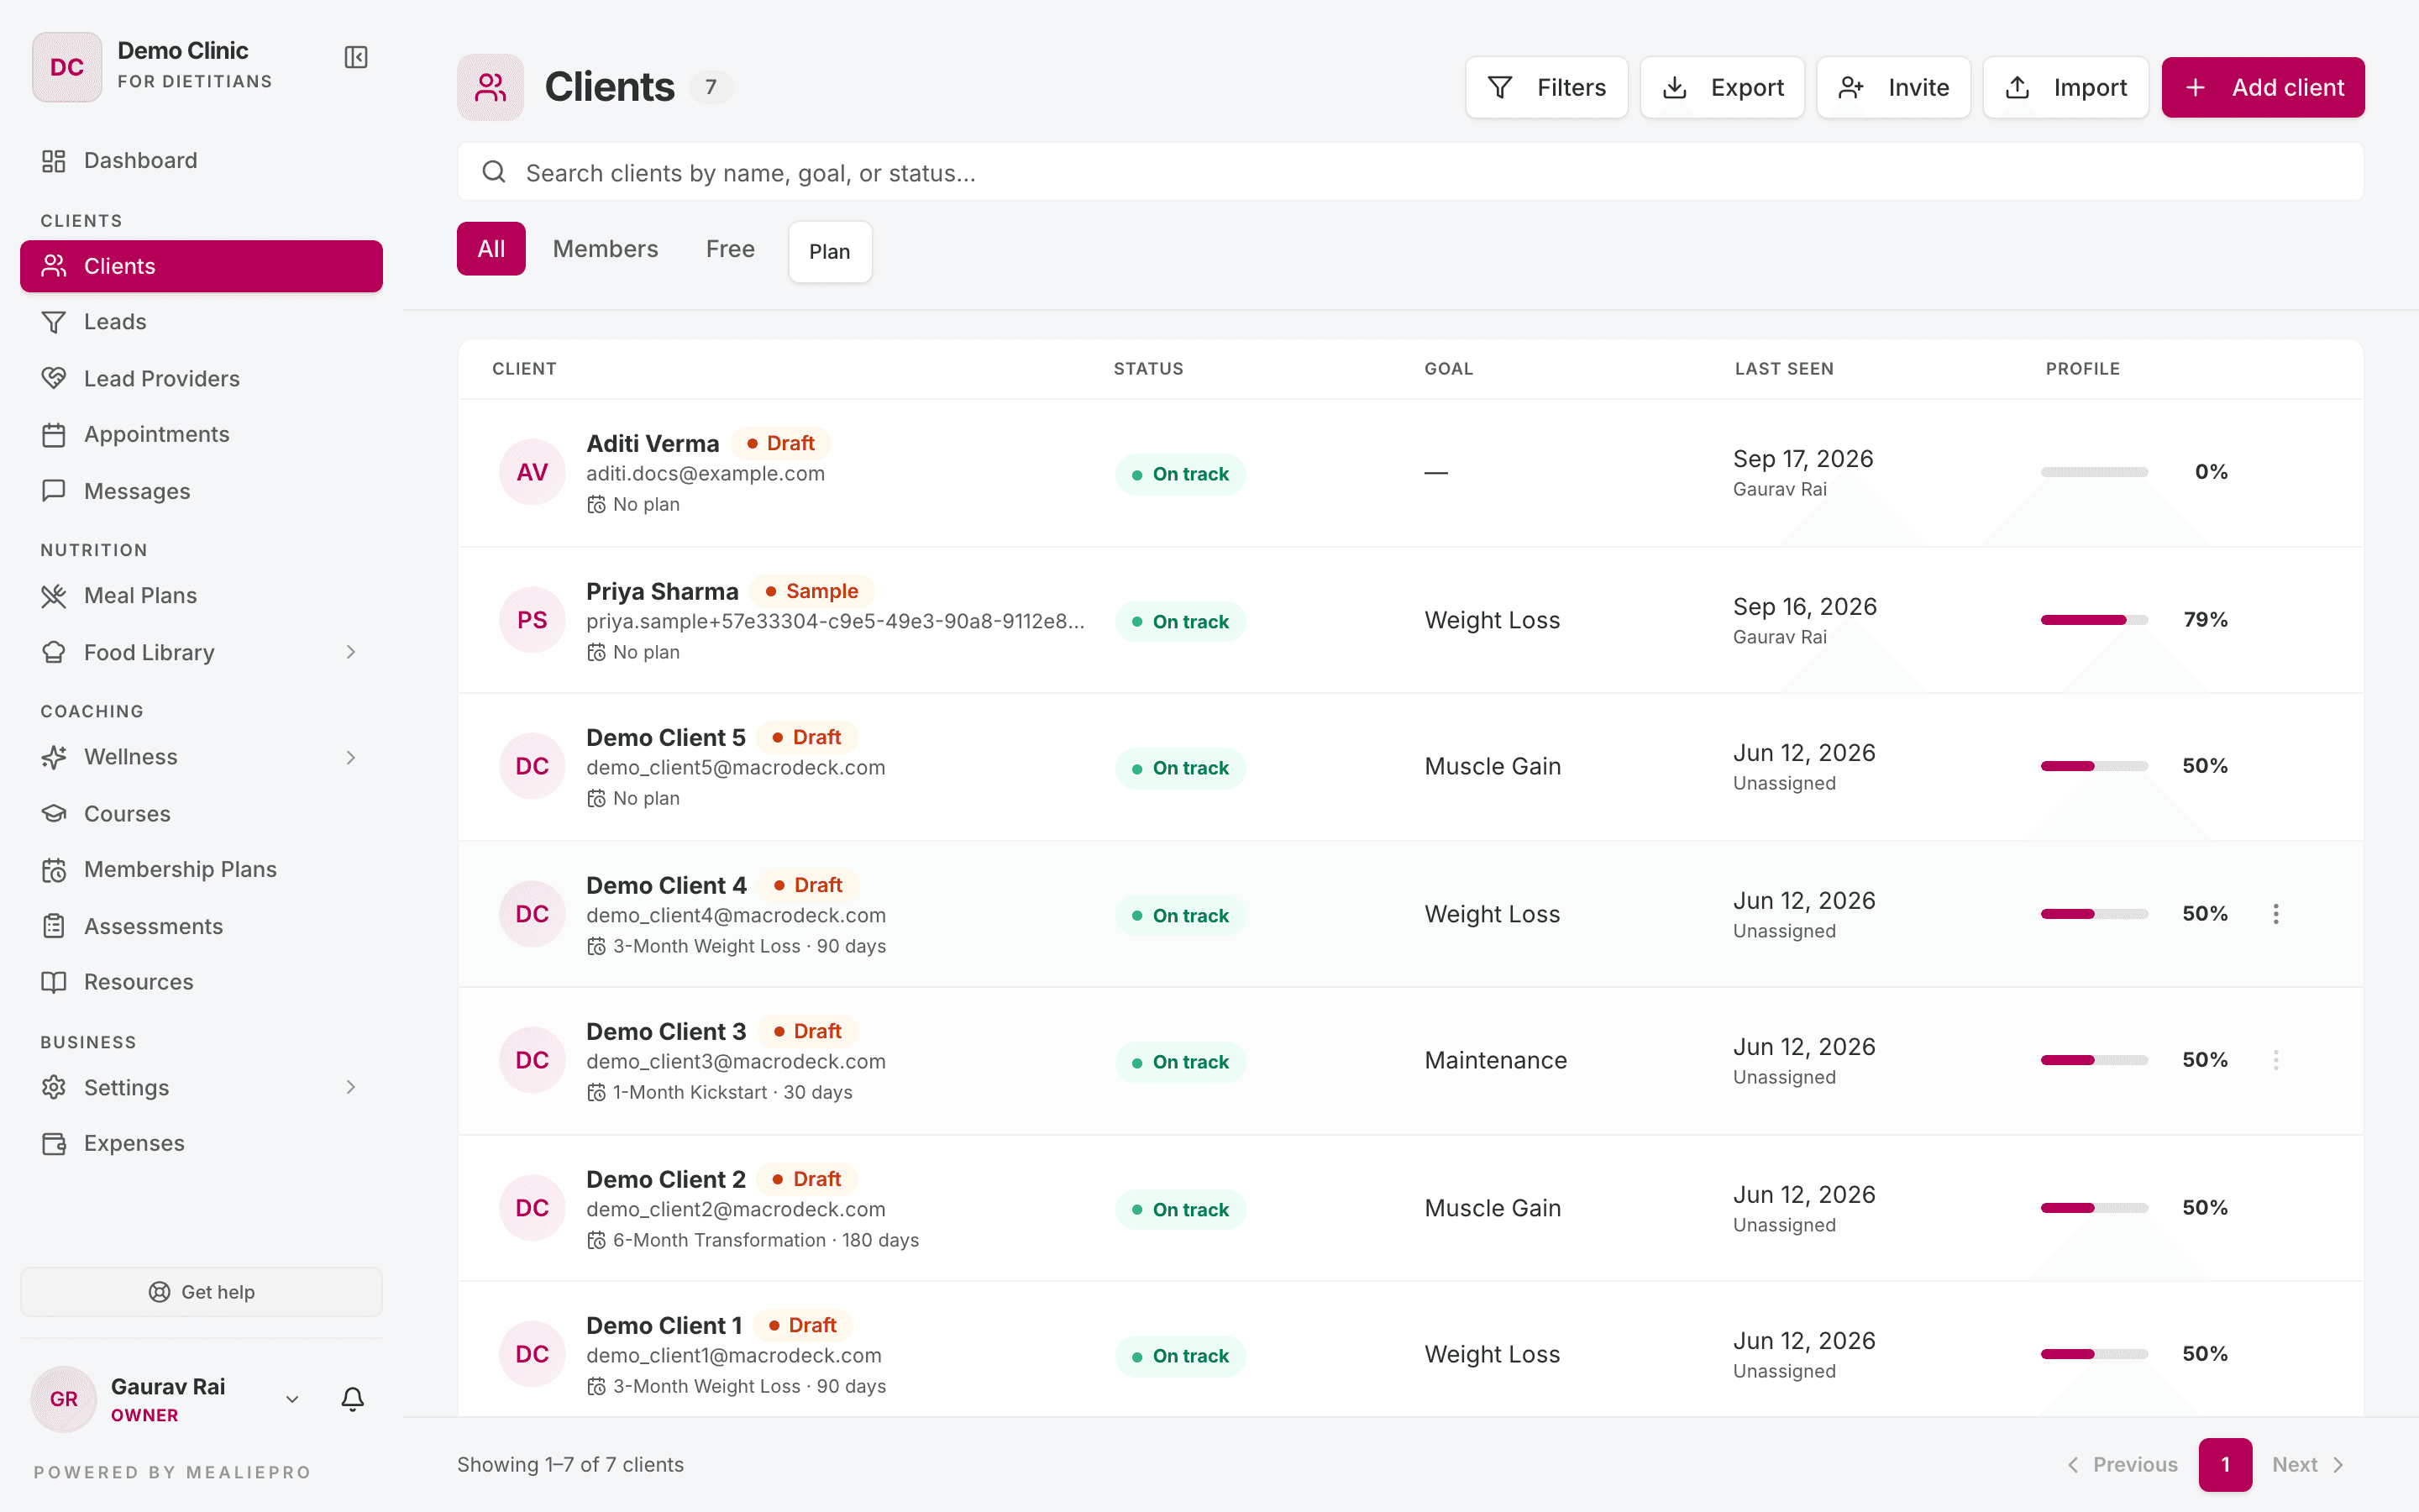Click the Courses graduation cap icon
The height and width of the screenshot is (1512, 2419).
[x=54, y=813]
